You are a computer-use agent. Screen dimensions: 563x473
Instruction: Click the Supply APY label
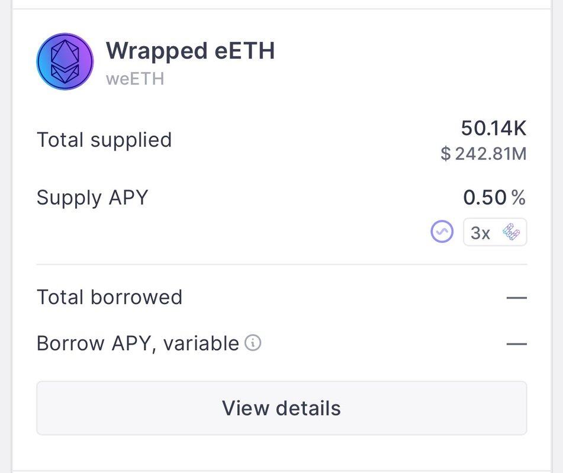pos(92,197)
